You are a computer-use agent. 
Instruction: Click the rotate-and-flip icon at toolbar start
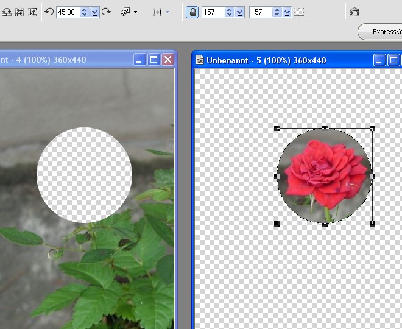(x=6, y=12)
